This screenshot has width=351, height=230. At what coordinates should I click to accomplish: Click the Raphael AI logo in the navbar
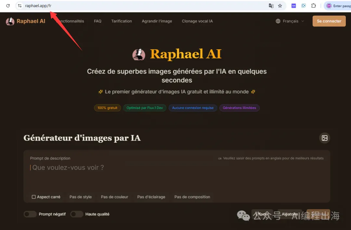pyautogui.click(x=10, y=21)
